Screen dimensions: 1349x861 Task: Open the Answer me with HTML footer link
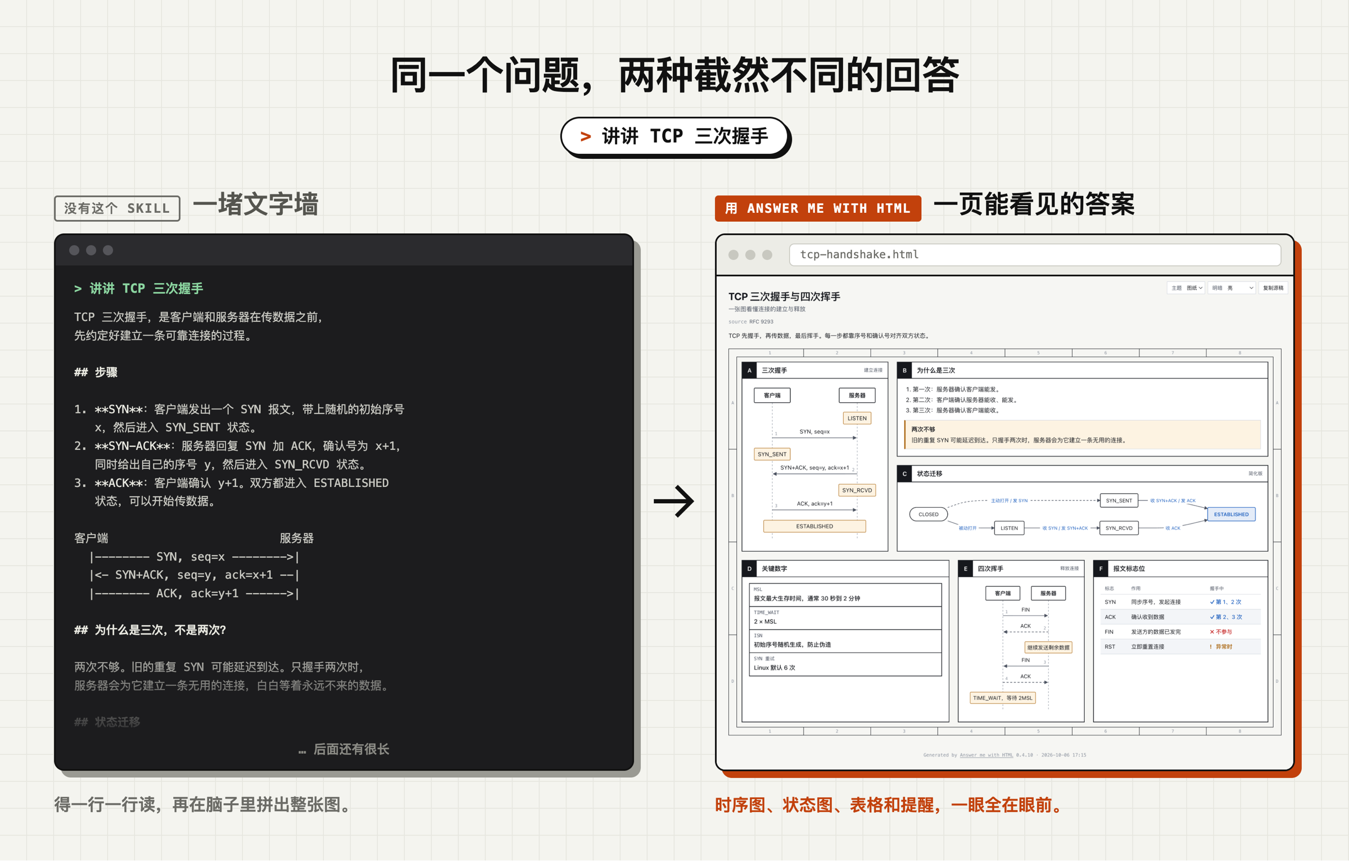(x=986, y=755)
